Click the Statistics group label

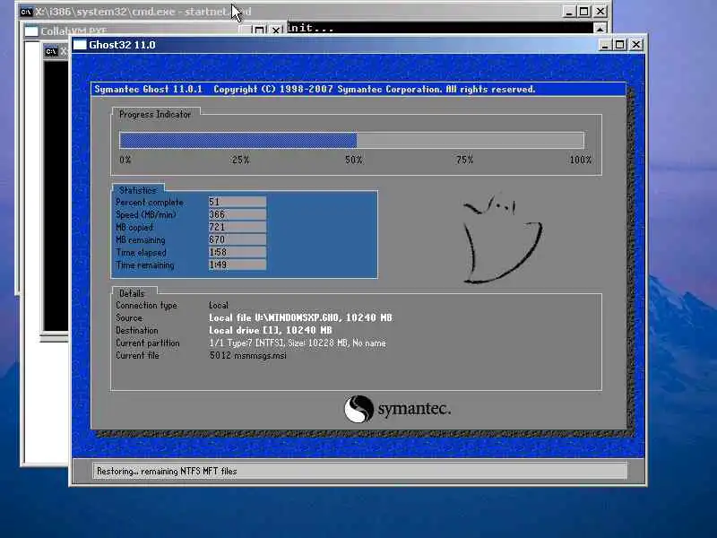click(138, 190)
